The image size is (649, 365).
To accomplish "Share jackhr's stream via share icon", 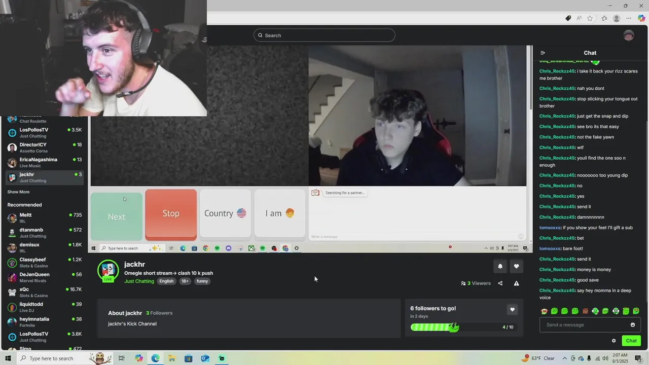I will tap(500, 283).
